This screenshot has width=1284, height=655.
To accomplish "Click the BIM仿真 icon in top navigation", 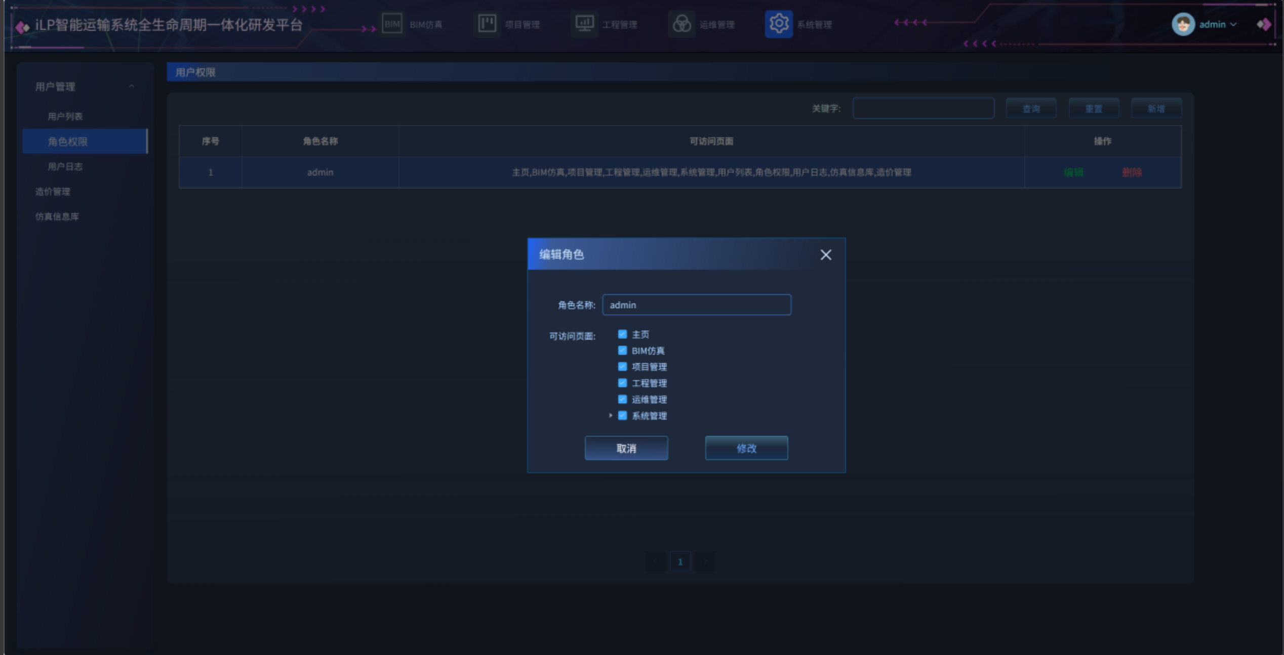I will point(392,24).
